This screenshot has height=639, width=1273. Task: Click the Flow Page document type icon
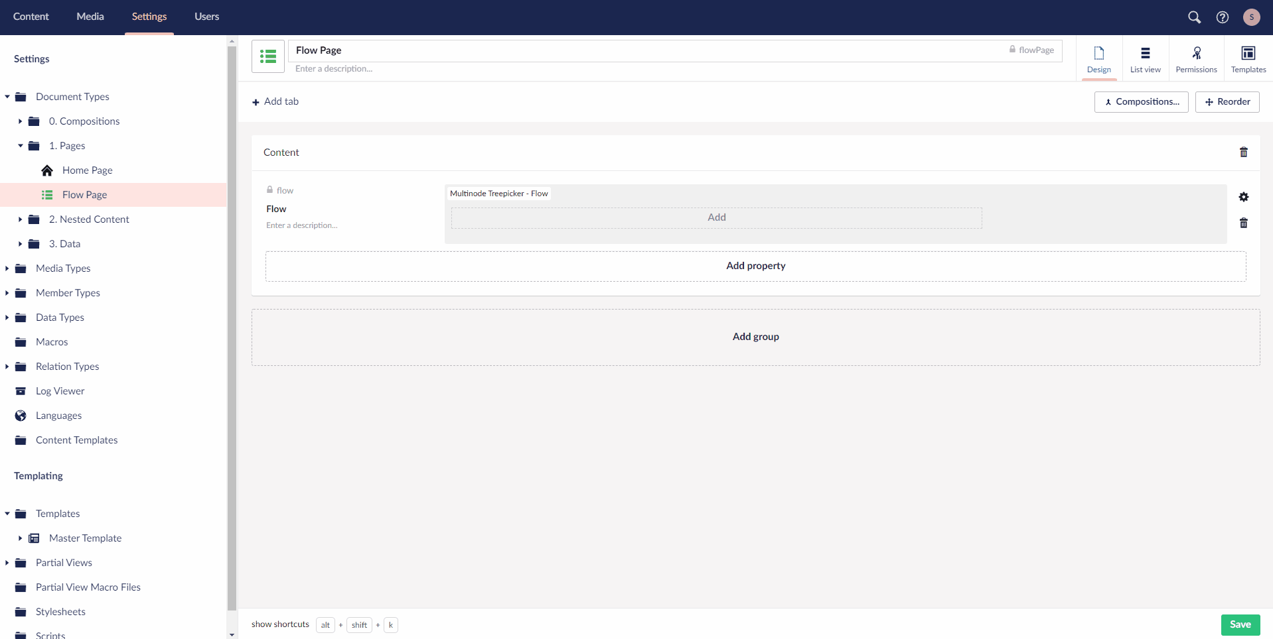267,56
